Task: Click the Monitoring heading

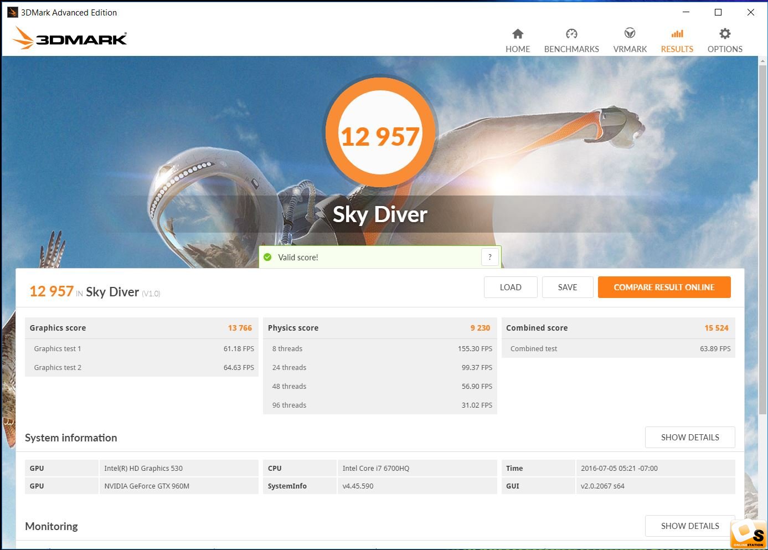Action: point(51,526)
